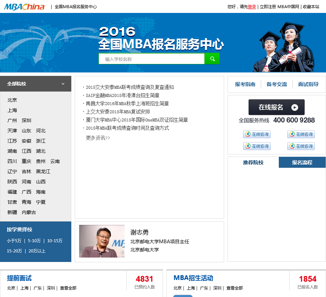The image size is (326, 297).
Task: Select 河北 region
Action: pos(41,131)
